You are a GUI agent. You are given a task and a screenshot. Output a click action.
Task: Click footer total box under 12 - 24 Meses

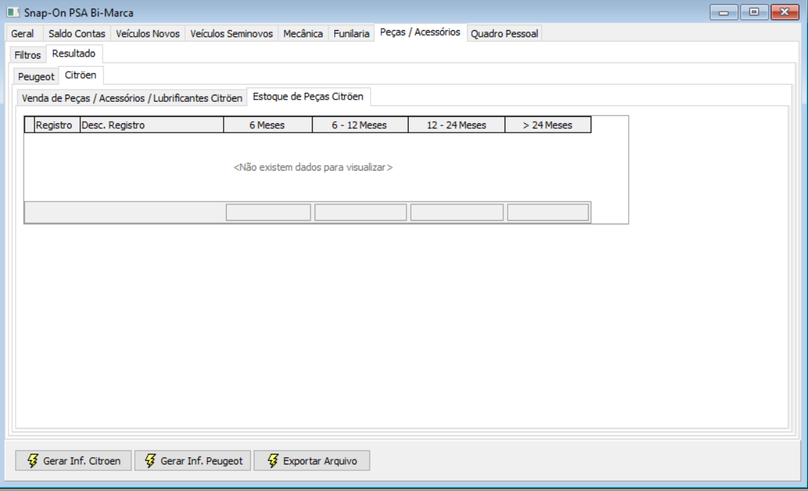click(x=457, y=212)
